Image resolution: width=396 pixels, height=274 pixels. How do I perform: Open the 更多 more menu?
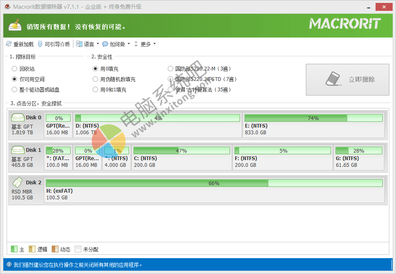coord(146,44)
